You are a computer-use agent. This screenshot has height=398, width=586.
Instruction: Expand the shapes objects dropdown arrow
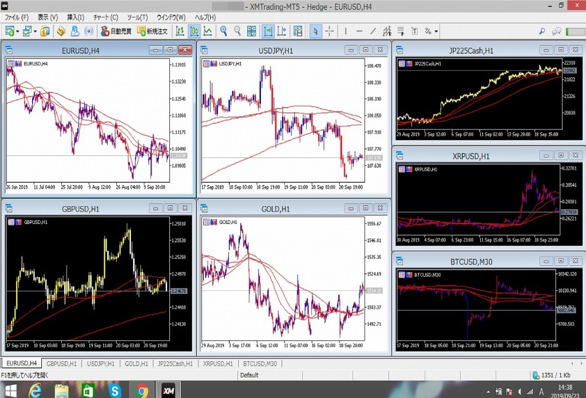436,31
